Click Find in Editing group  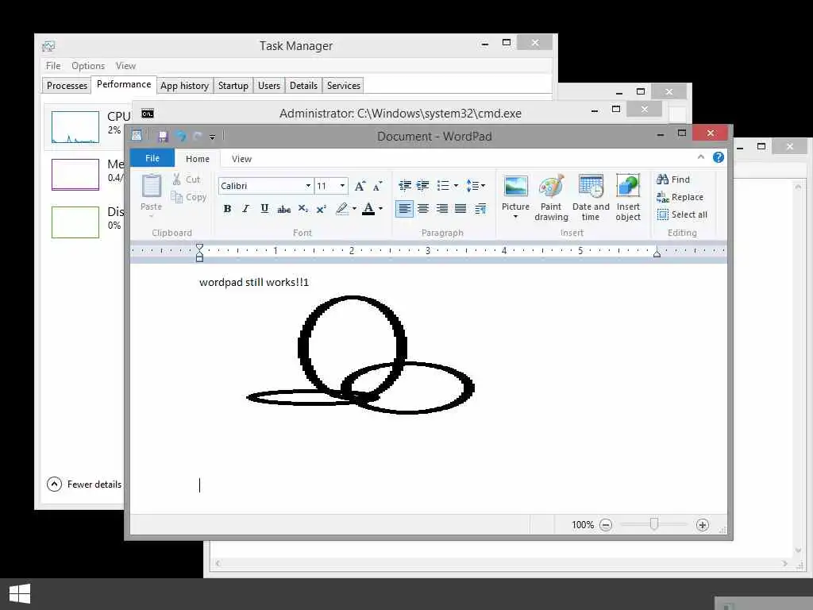pyautogui.click(x=673, y=180)
